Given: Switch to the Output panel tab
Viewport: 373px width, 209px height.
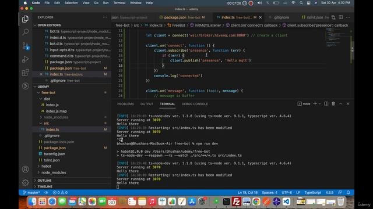Looking at the screenshot, I should point(147,104).
